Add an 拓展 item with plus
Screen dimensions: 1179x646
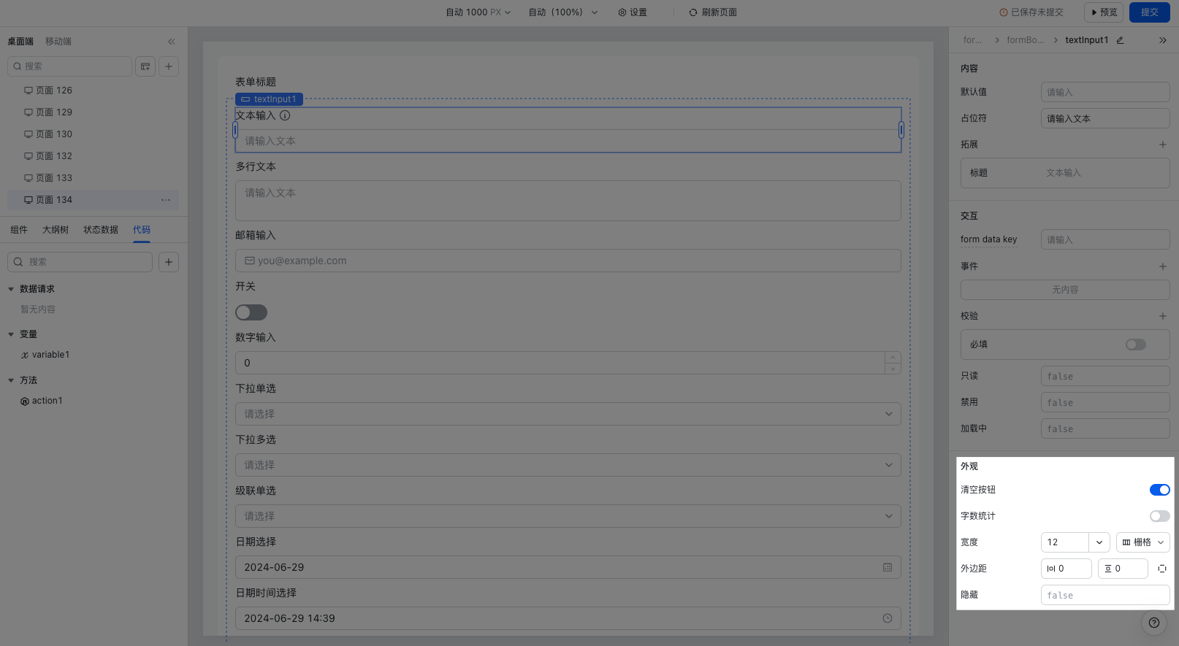(x=1163, y=145)
